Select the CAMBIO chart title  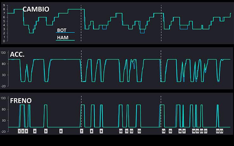tap(36, 9)
